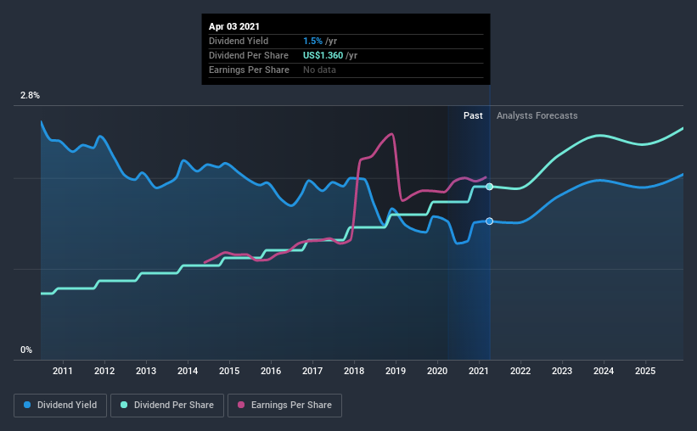Click the teal dot in Dividend Per Share legend
Screen dimensions: 697x431
(x=126, y=406)
